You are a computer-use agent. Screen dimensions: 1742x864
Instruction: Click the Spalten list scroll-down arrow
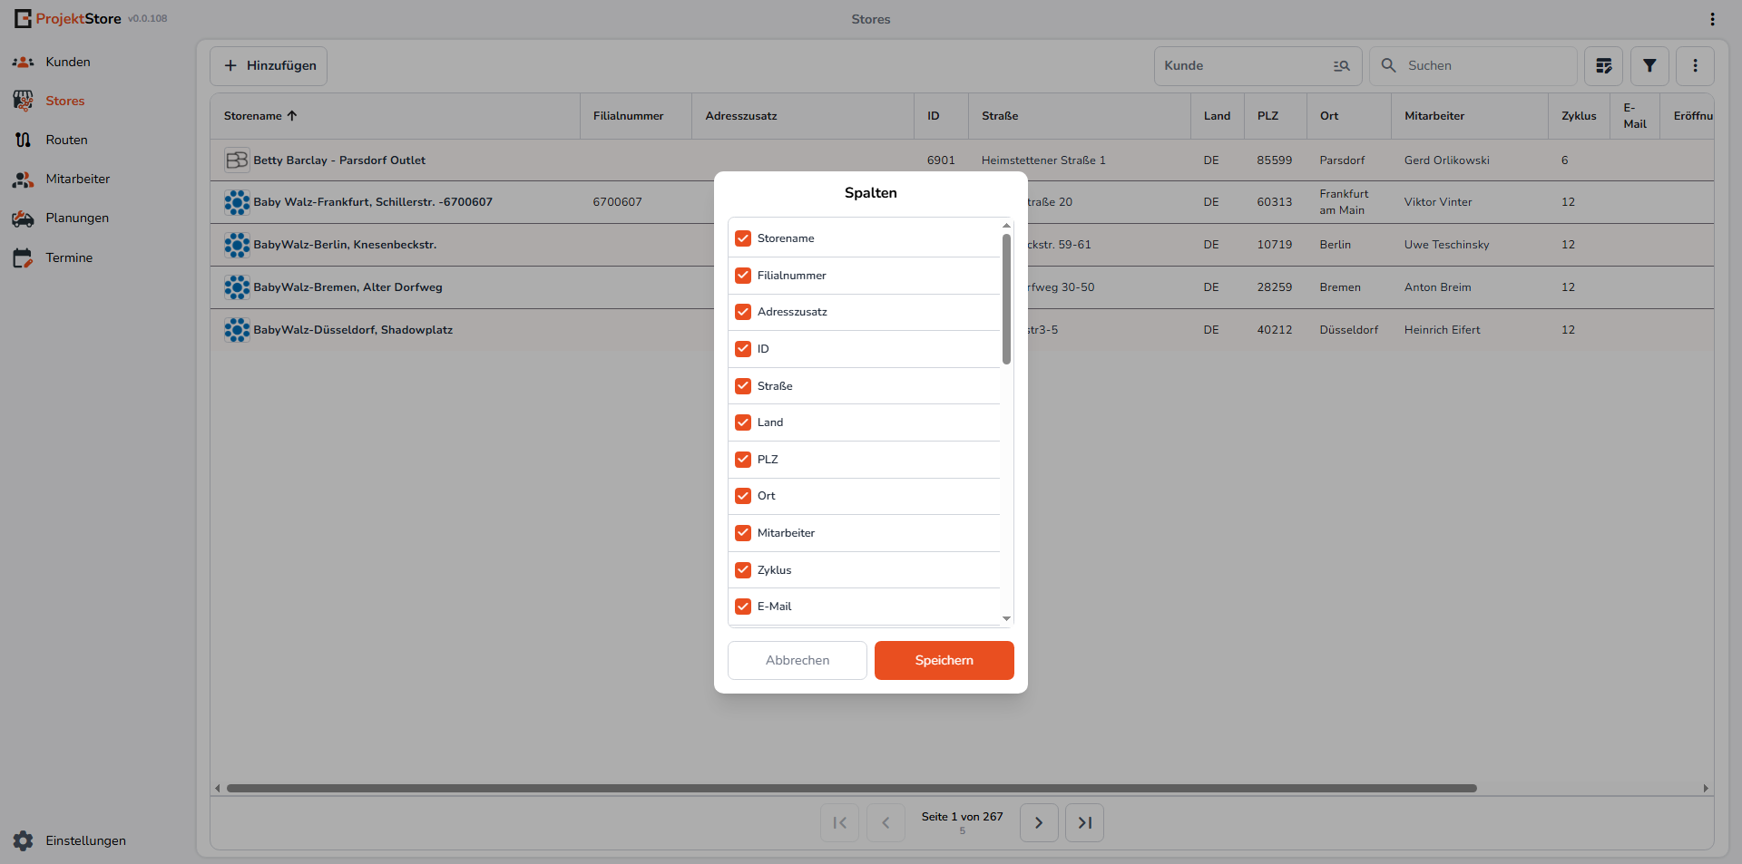pyautogui.click(x=1006, y=619)
